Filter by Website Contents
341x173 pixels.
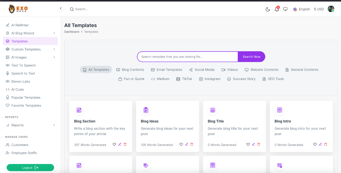coord(261,70)
